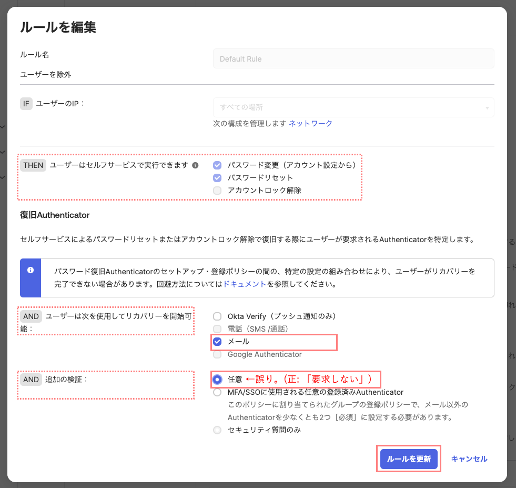Image resolution: width=516 pixels, height=488 pixels.
Task: Click the Default Rule name input field
Action: tap(352, 58)
